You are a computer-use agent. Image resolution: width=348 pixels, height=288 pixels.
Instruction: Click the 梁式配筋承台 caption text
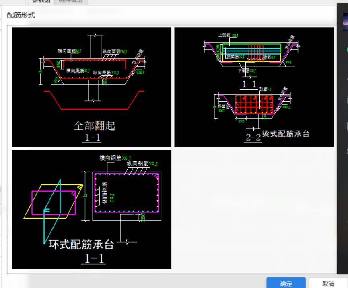pos(286,134)
